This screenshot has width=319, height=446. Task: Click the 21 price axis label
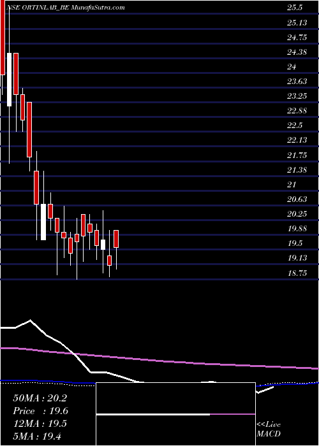292,185
